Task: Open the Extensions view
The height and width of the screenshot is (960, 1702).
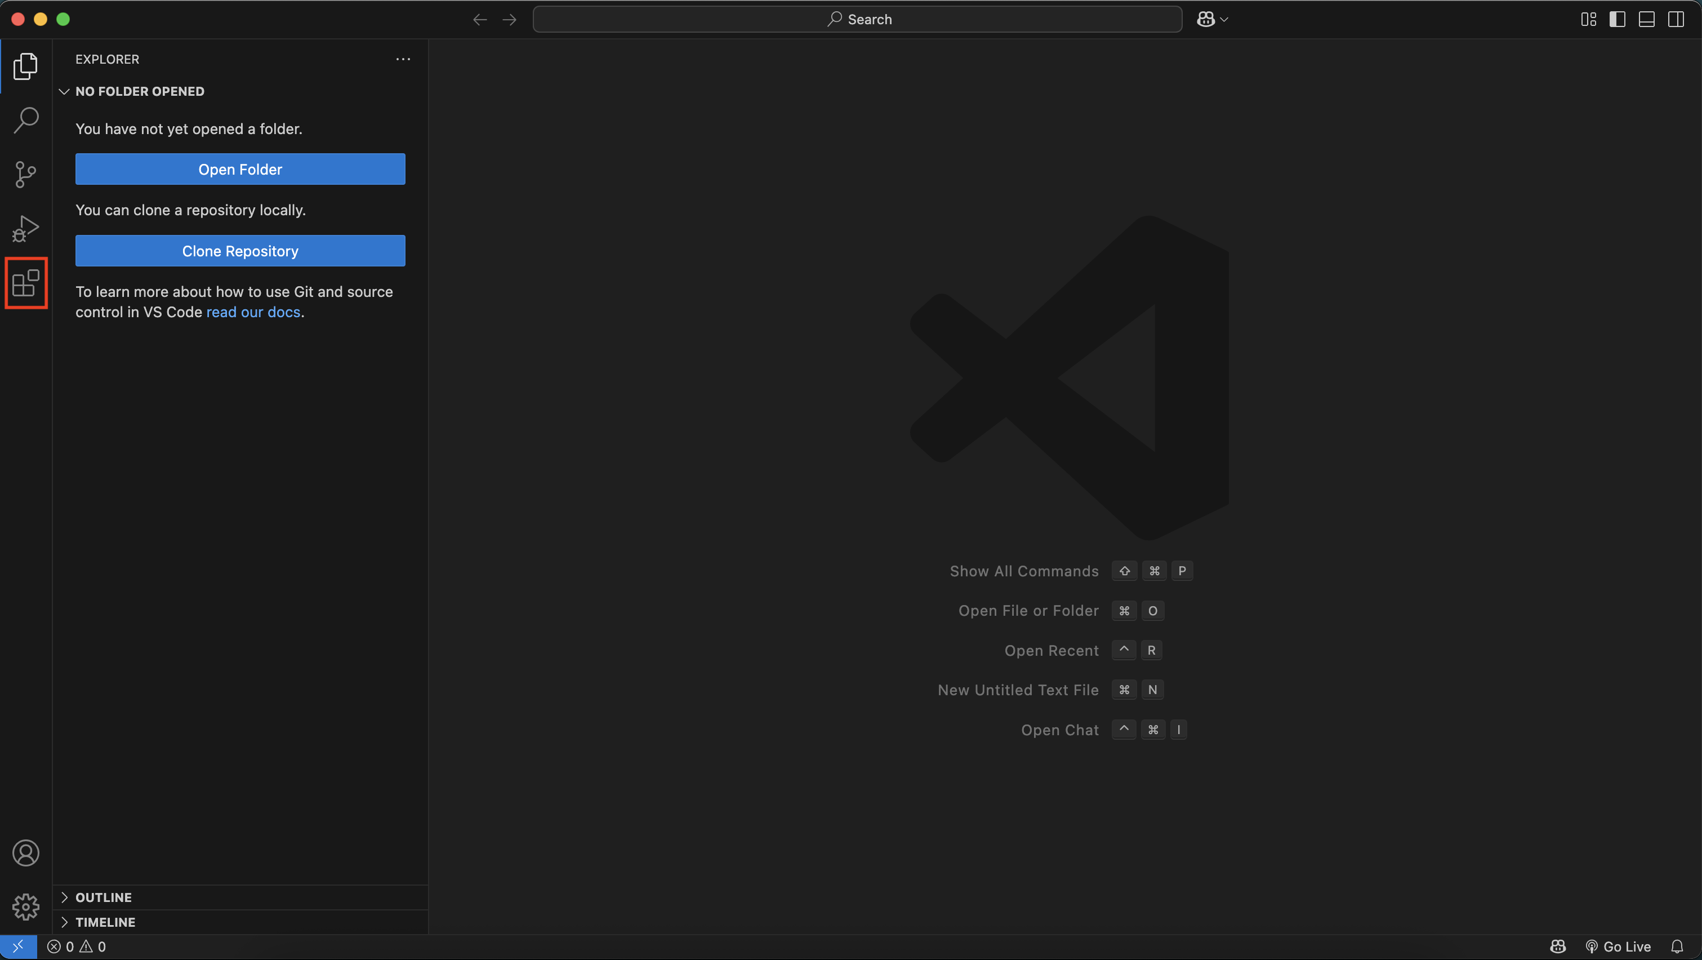Action: click(x=26, y=283)
